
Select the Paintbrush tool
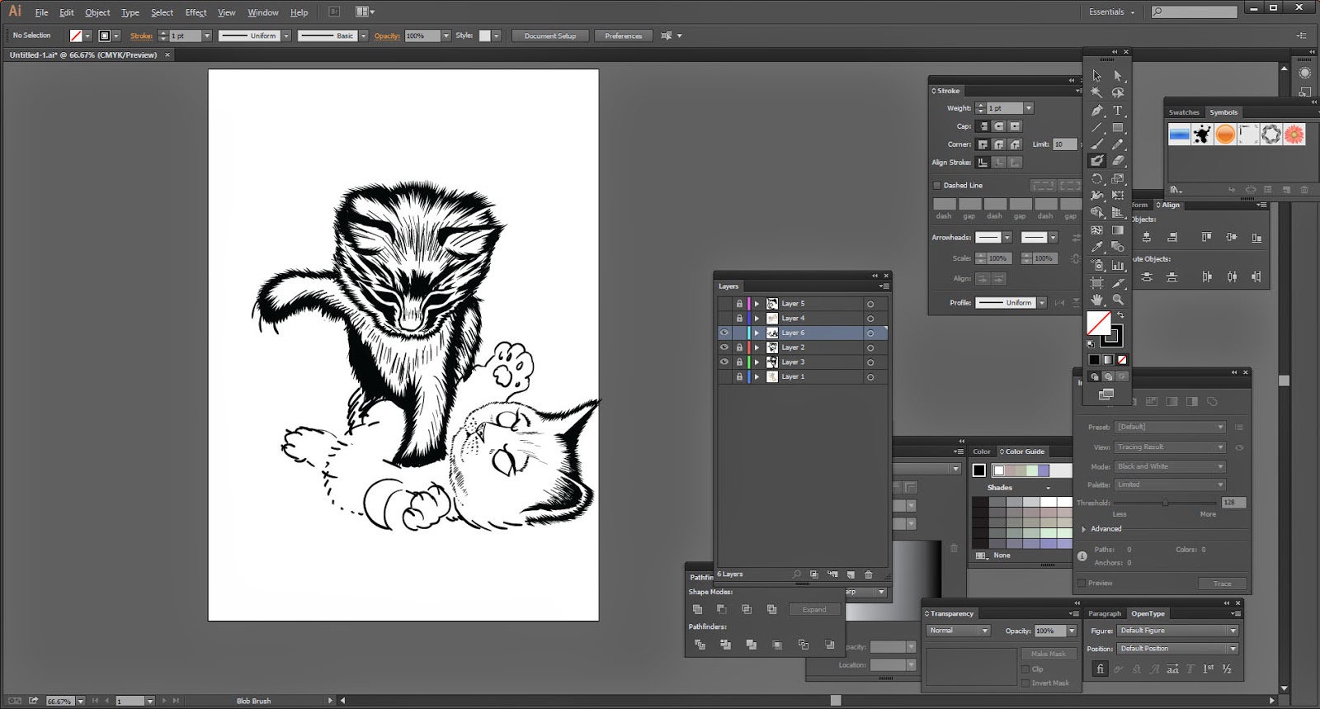coord(1096,144)
